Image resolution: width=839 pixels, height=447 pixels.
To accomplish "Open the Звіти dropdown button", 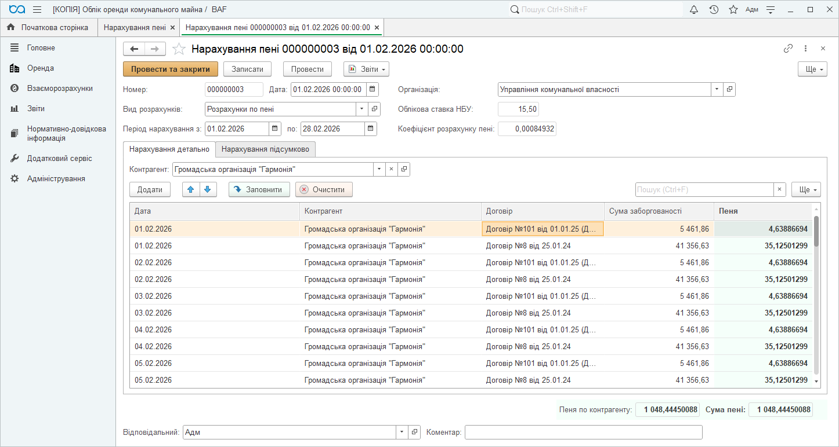I will [366, 69].
